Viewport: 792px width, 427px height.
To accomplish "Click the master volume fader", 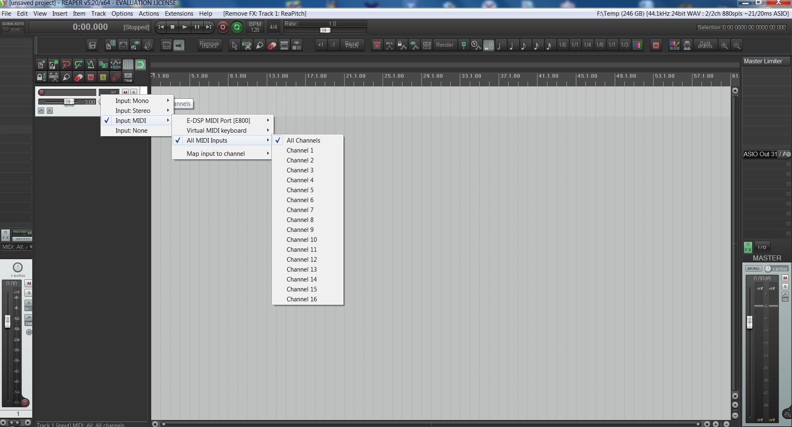I will [x=749, y=322].
